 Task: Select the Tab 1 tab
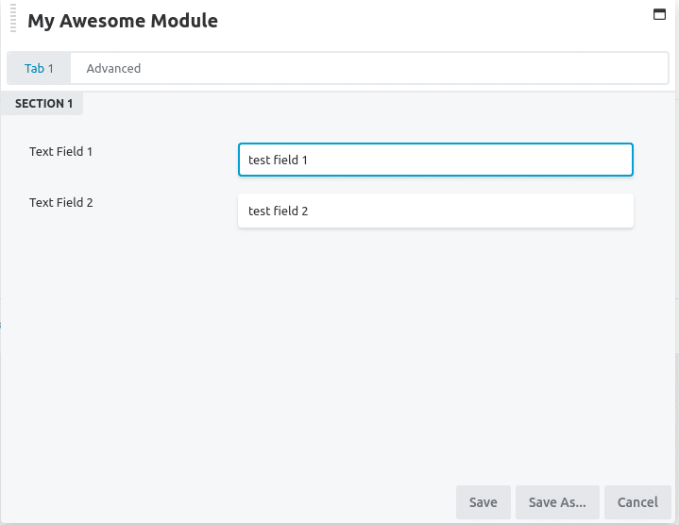coord(39,68)
